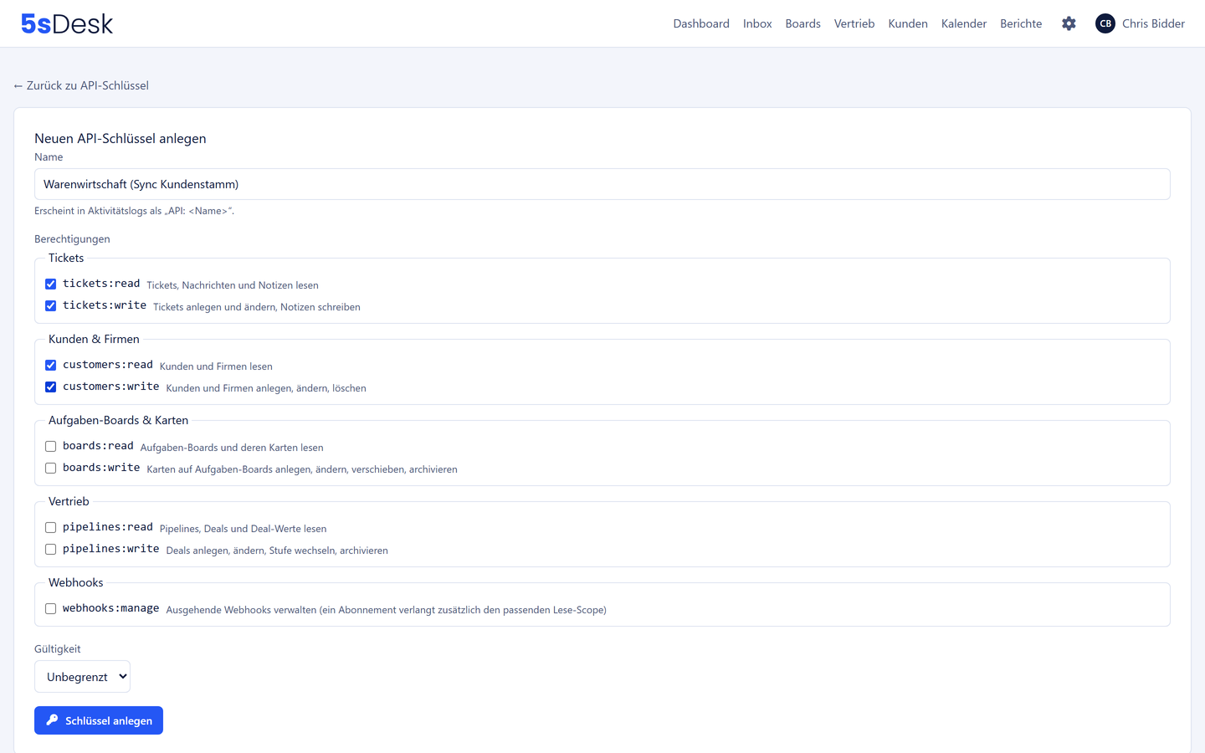Disable the customers:read scope
This screenshot has width=1205, height=753.
pyautogui.click(x=51, y=366)
